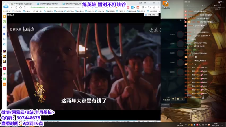This screenshot has width=226, height=127.
Task: Open the green history clock sidebar icon
Action: 4,22
